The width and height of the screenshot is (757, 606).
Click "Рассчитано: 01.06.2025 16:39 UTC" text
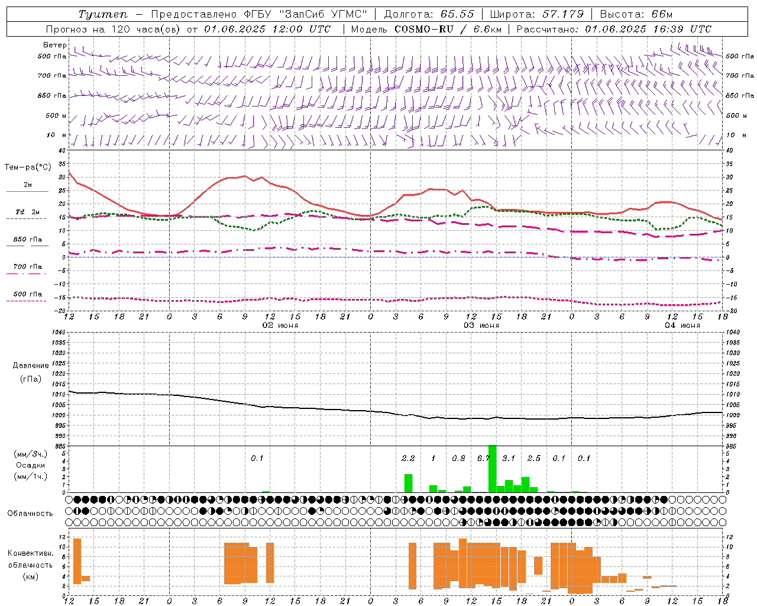click(x=614, y=29)
